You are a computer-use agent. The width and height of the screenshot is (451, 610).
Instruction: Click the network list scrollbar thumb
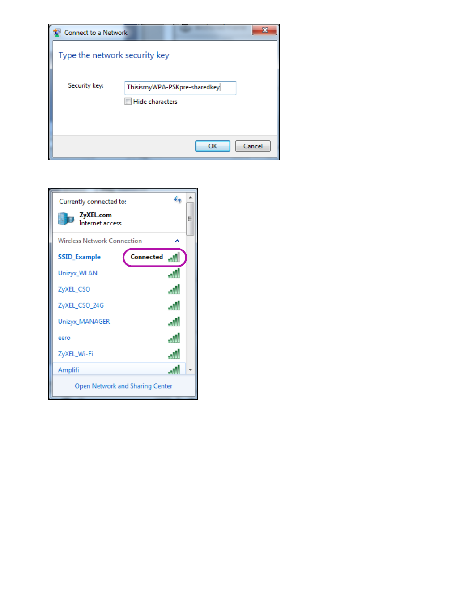point(190,219)
